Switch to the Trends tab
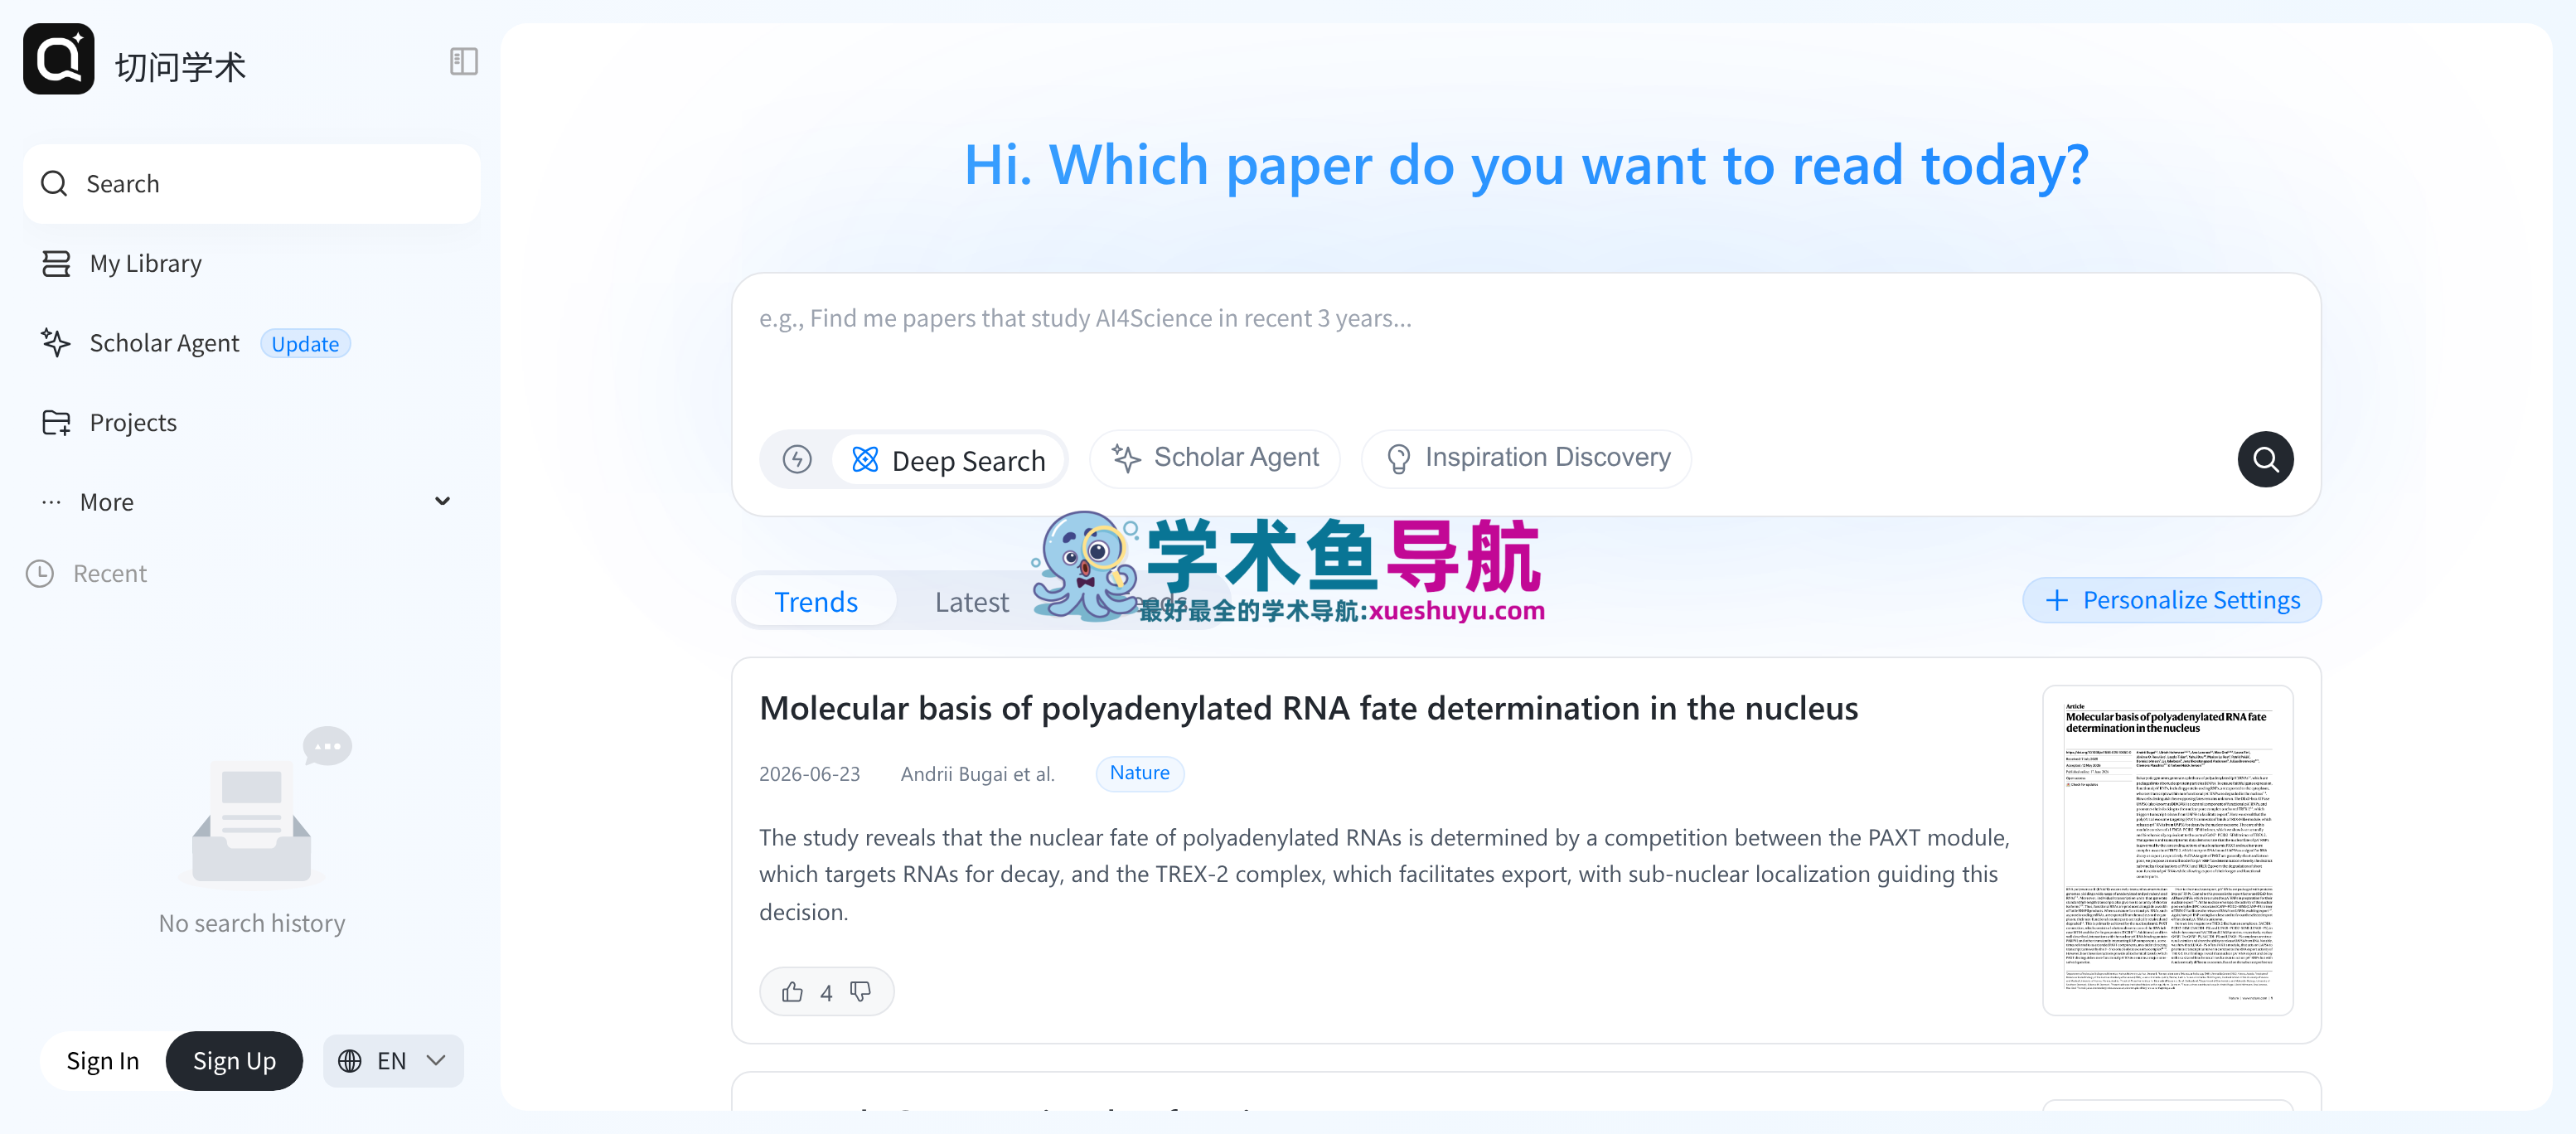 816,601
